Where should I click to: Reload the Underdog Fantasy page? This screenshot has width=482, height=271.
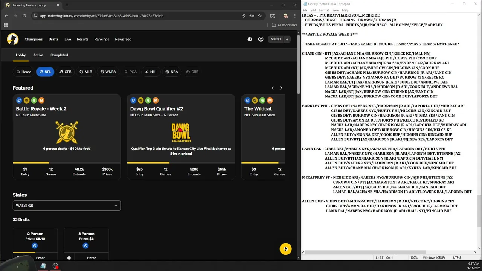pos(24,16)
